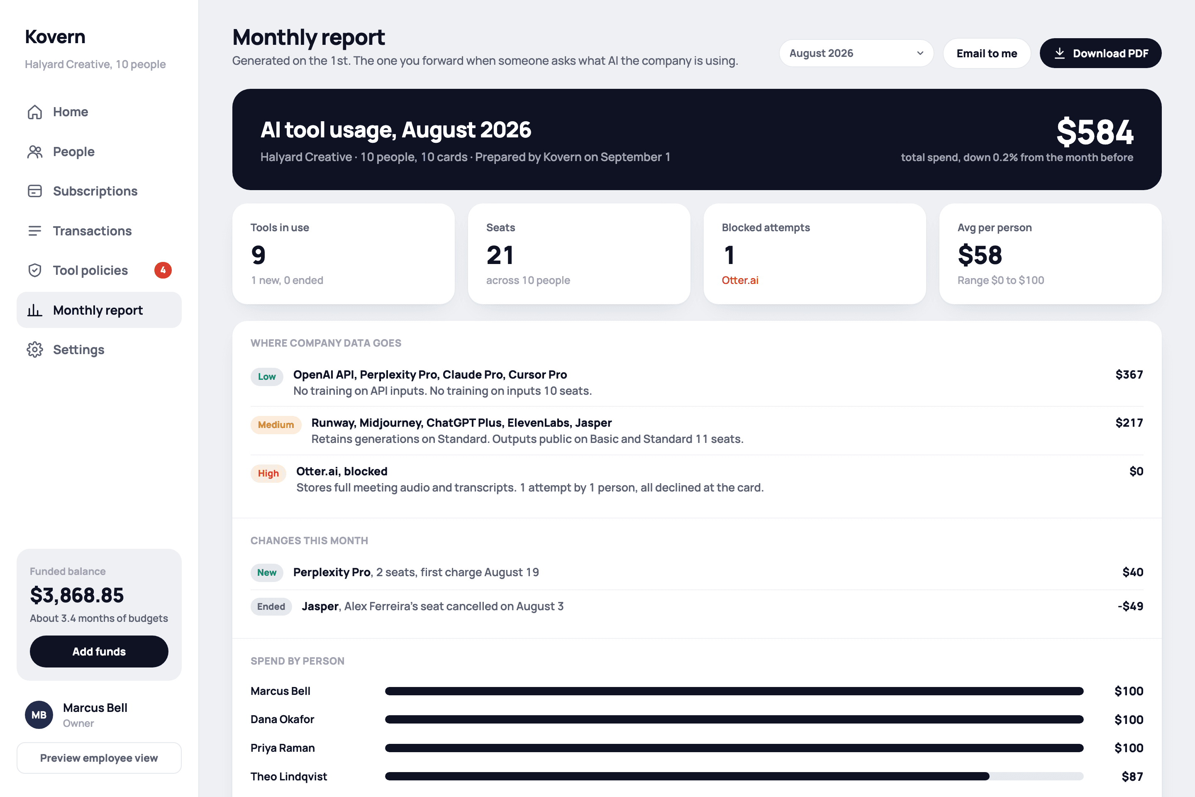Click the Marcus Bell Owner profile name

(95, 708)
